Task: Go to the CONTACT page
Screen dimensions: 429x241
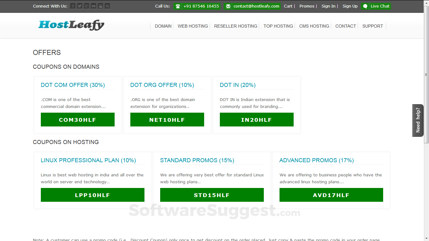Action: click(x=346, y=26)
